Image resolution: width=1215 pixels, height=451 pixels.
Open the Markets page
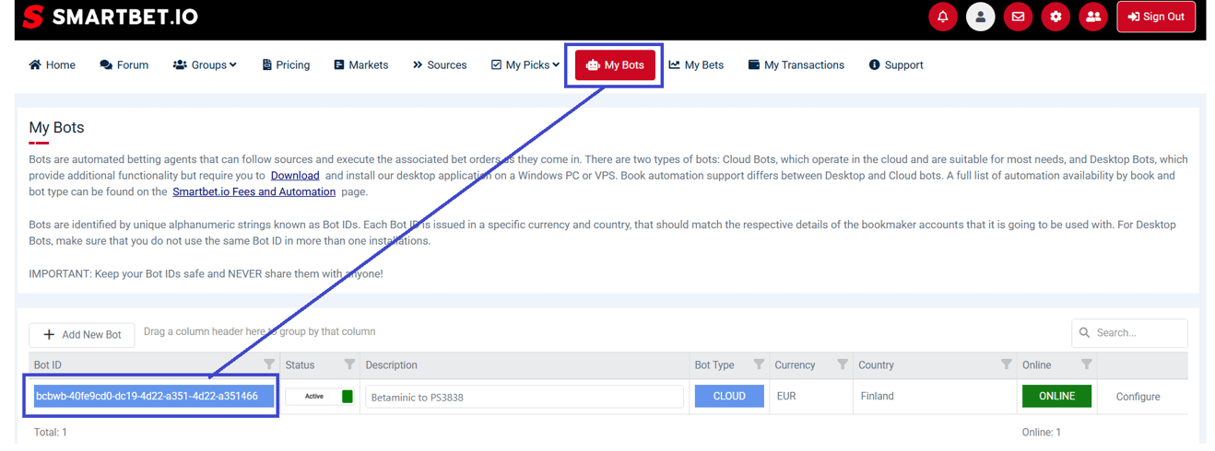tap(361, 65)
